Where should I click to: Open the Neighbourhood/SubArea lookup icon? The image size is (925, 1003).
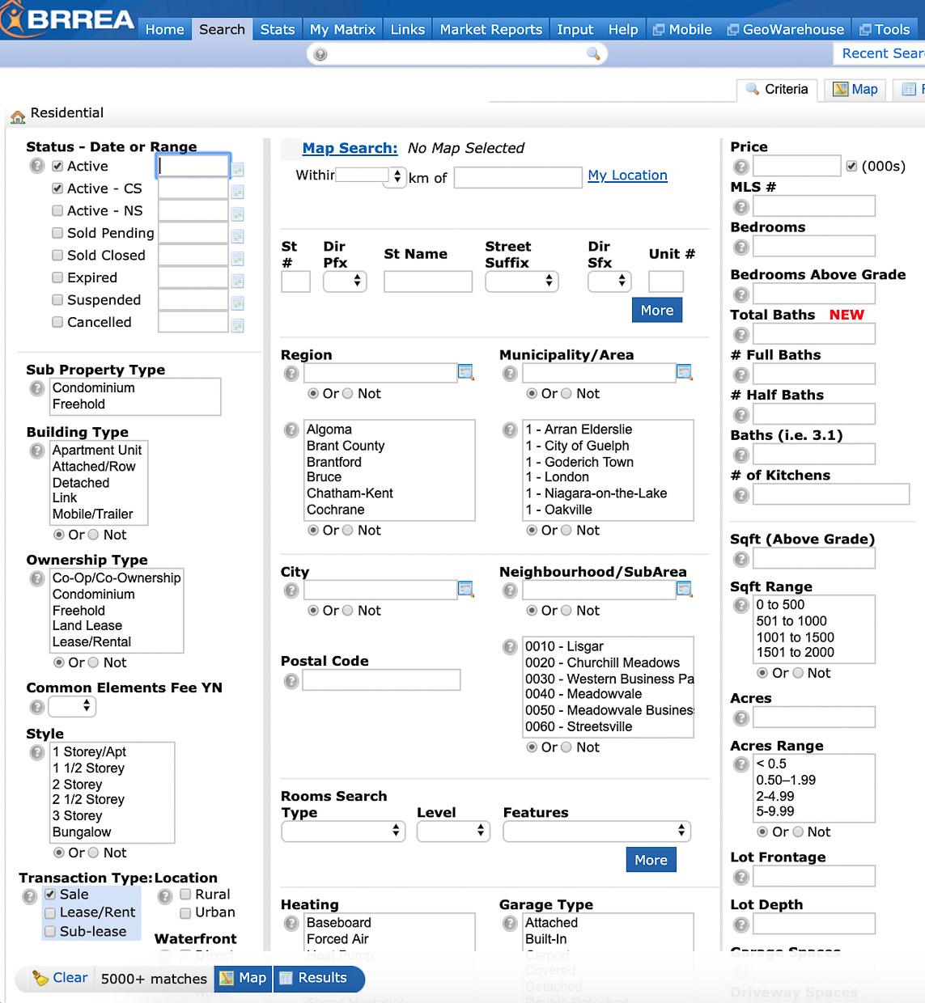click(684, 589)
